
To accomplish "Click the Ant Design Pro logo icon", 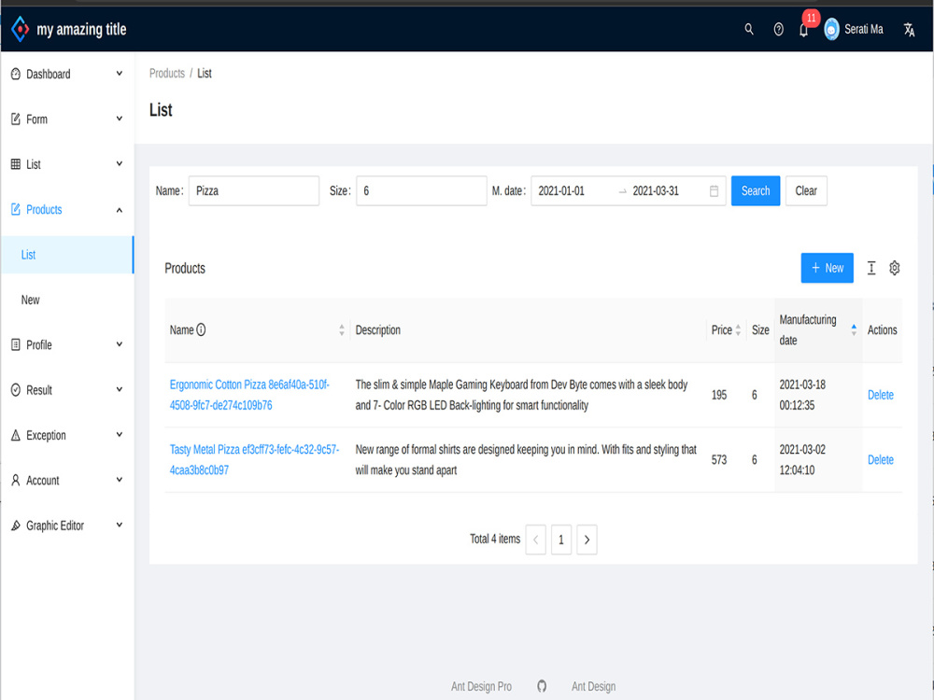I will click(x=20, y=29).
